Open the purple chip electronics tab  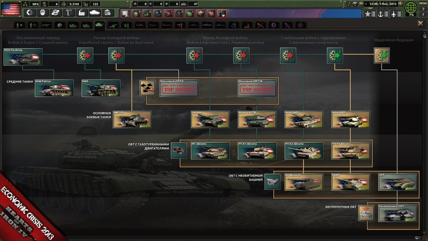pyautogui.click(x=274, y=25)
